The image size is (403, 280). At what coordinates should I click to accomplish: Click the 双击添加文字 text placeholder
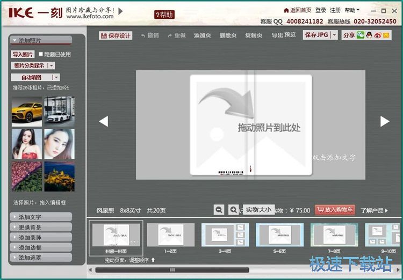(x=334, y=158)
